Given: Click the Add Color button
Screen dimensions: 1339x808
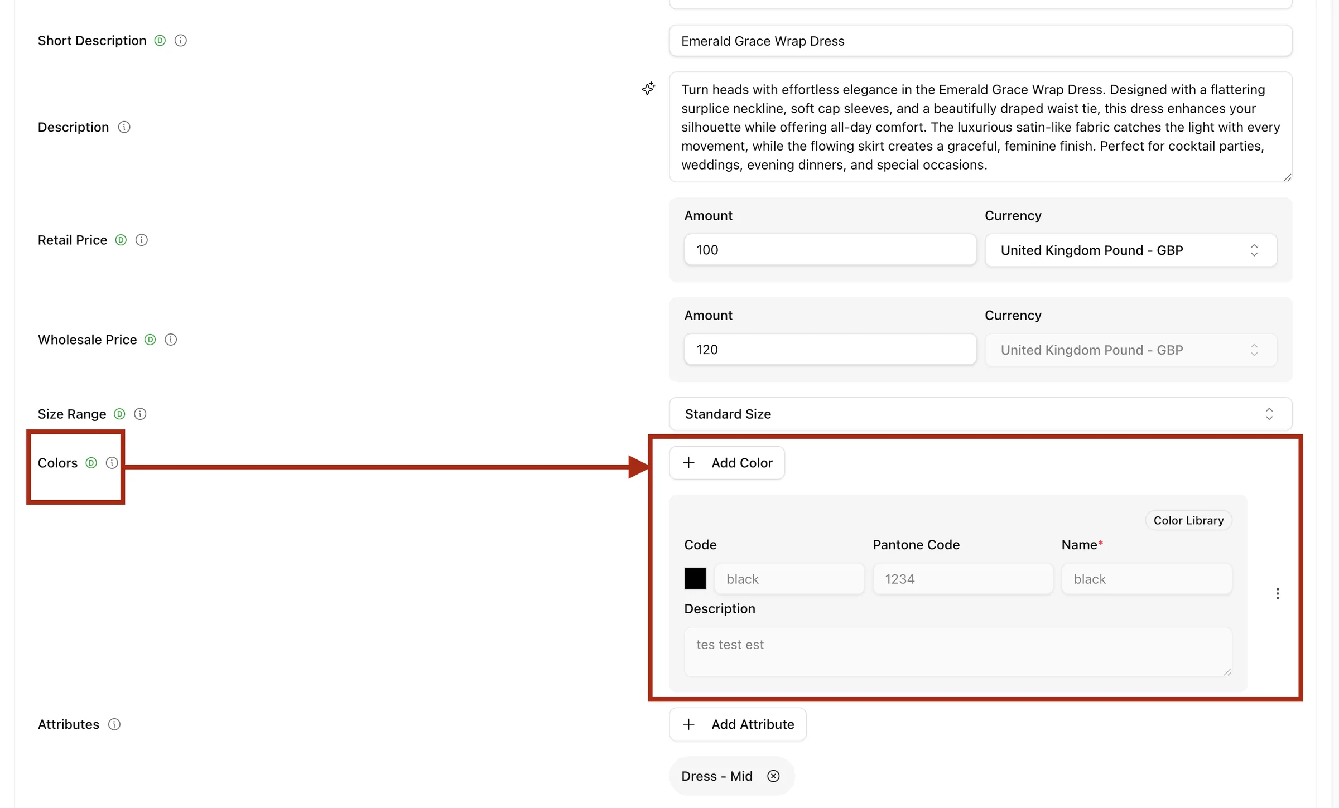Looking at the screenshot, I should click(727, 463).
